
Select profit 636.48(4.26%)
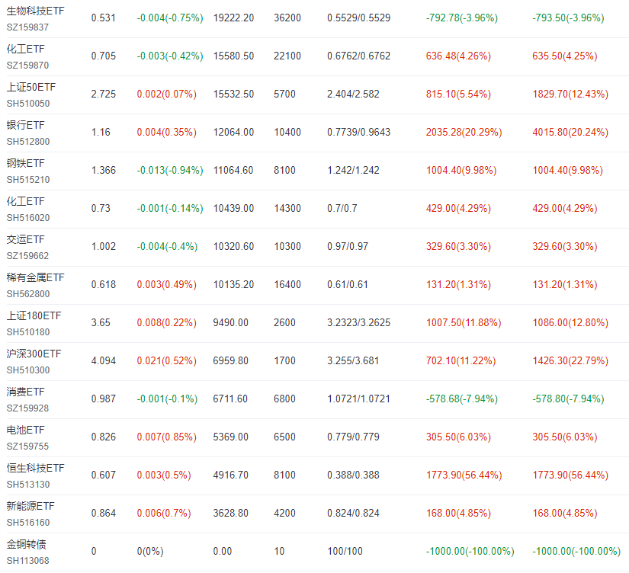pos(458,56)
